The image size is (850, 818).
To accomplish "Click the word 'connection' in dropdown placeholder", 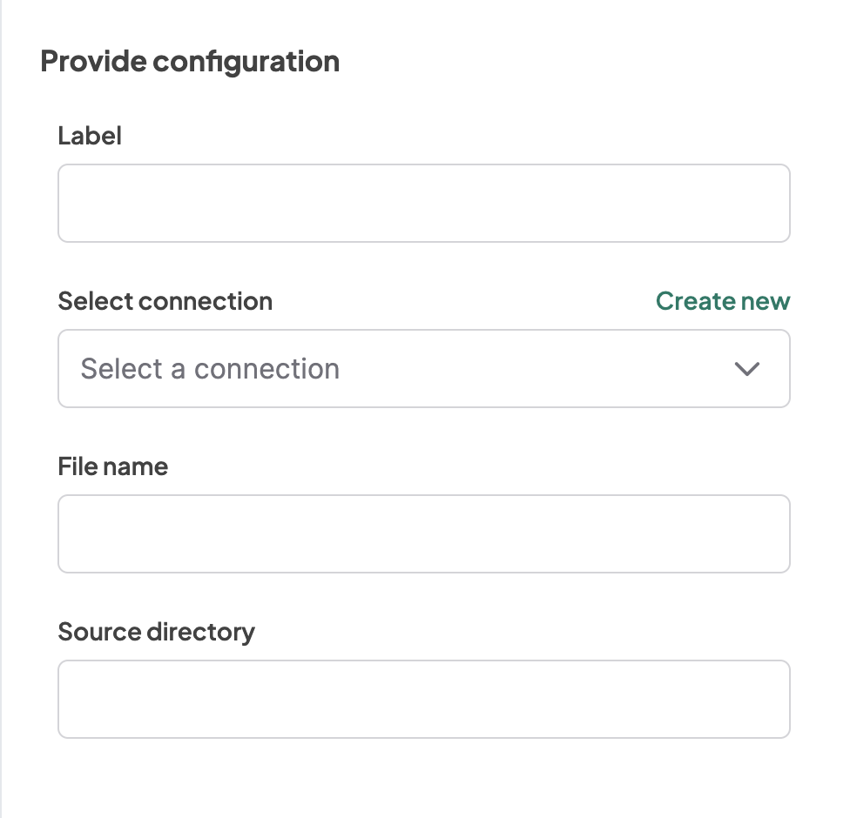I will click(x=266, y=369).
